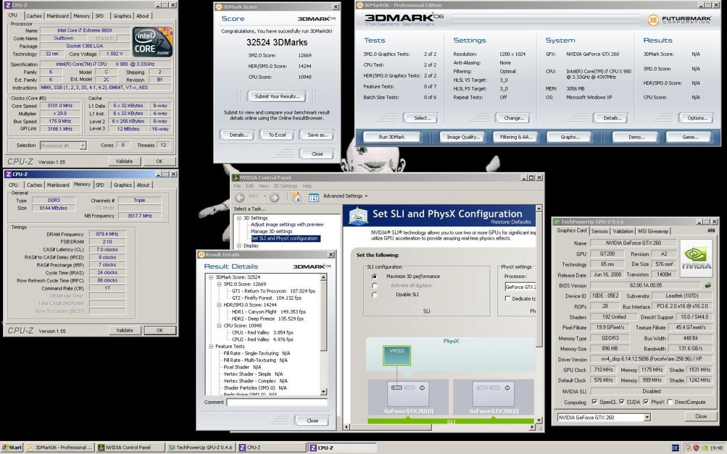Click the SLI 3D header icon

coord(358,216)
